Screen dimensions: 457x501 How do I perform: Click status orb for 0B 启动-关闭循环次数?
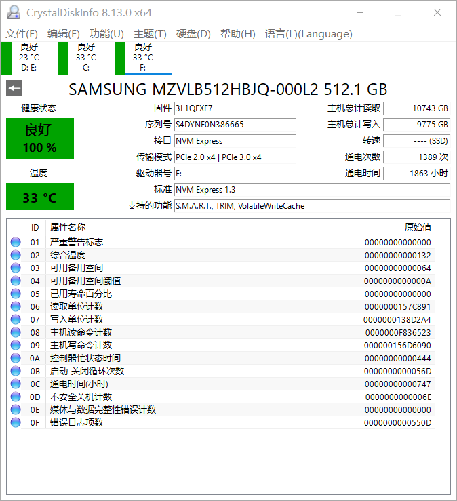(16, 371)
